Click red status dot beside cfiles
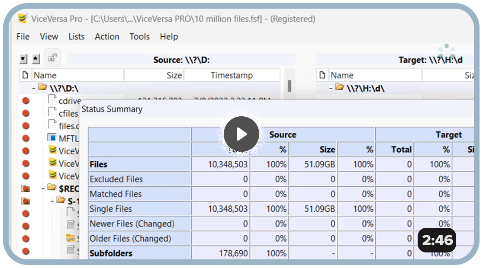483x268 pixels. click(x=26, y=113)
